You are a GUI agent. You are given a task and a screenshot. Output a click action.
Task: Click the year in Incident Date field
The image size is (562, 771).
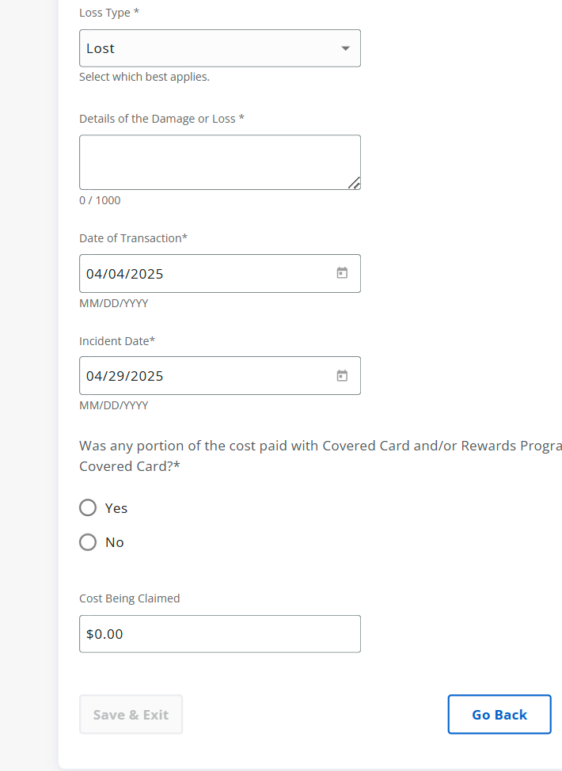pos(146,376)
